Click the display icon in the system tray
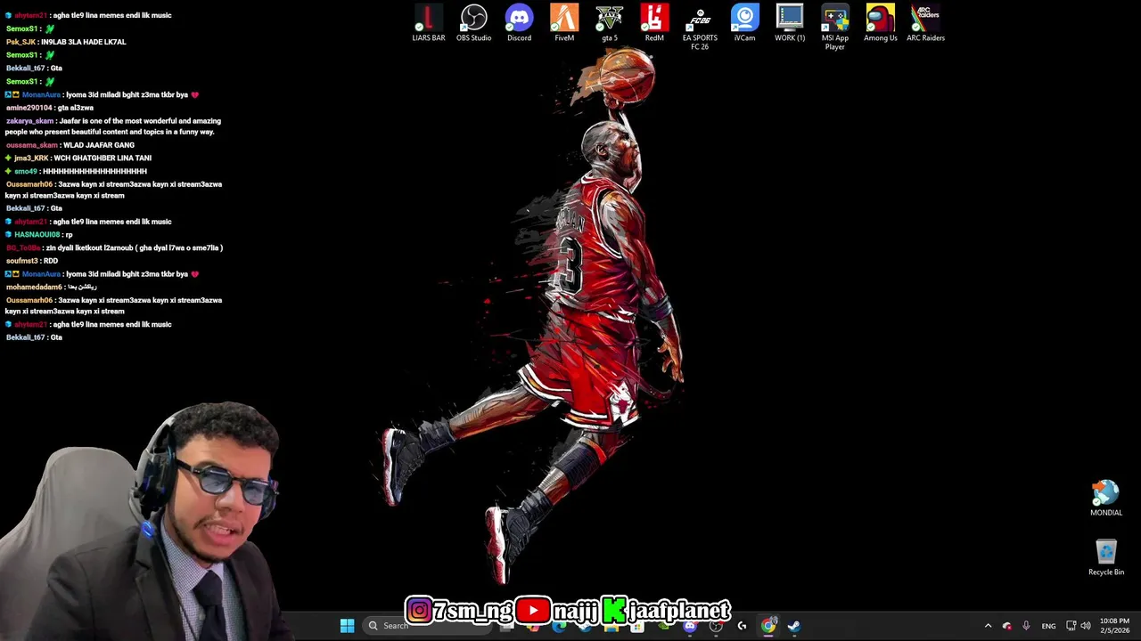 point(1071,626)
